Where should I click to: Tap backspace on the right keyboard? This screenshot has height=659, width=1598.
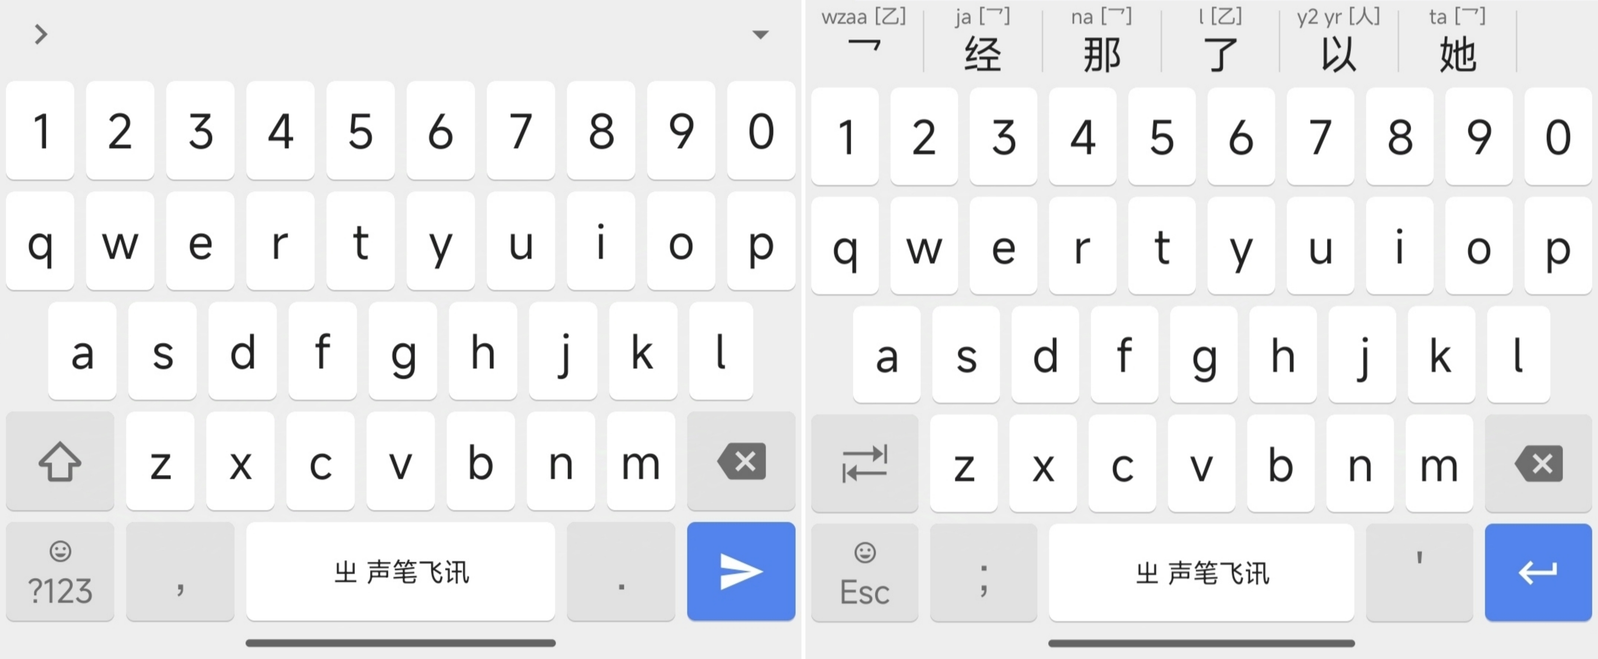1538,463
